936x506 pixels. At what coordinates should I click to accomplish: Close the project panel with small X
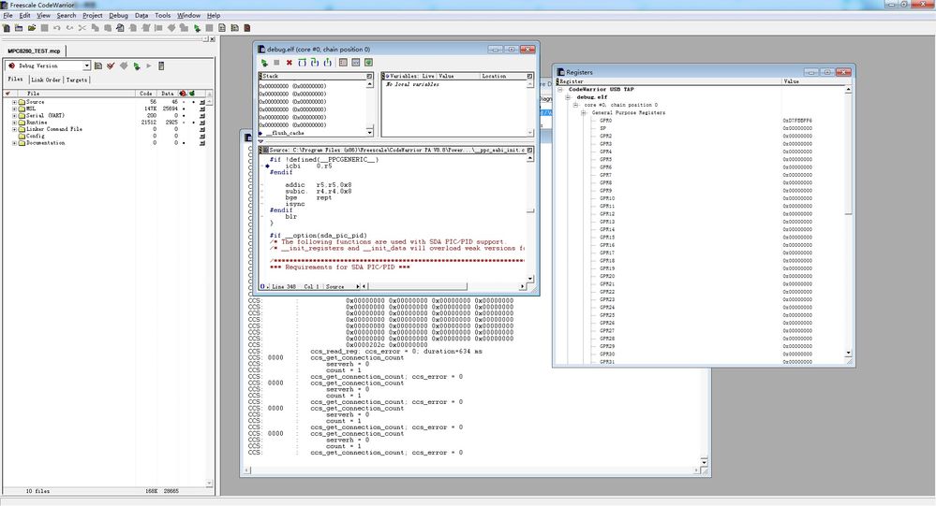pyautogui.click(x=213, y=38)
